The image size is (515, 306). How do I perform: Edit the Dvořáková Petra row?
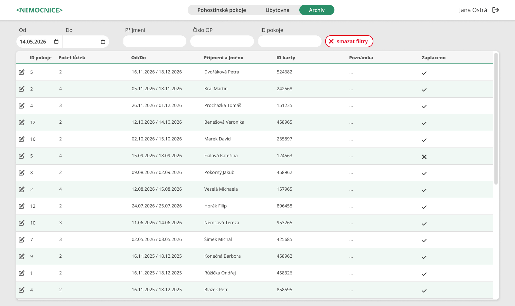click(x=22, y=72)
